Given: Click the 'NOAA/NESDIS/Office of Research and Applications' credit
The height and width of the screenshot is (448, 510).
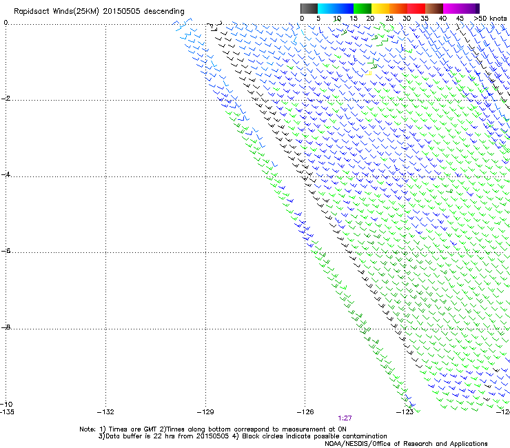Looking at the screenshot, I should 406,444.
